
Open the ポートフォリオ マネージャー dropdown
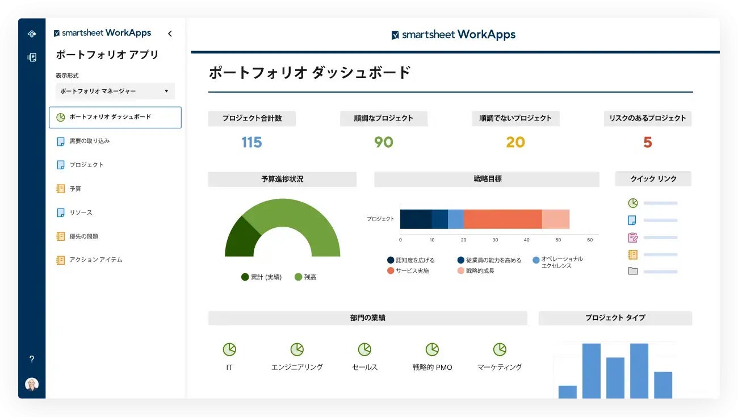(115, 91)
